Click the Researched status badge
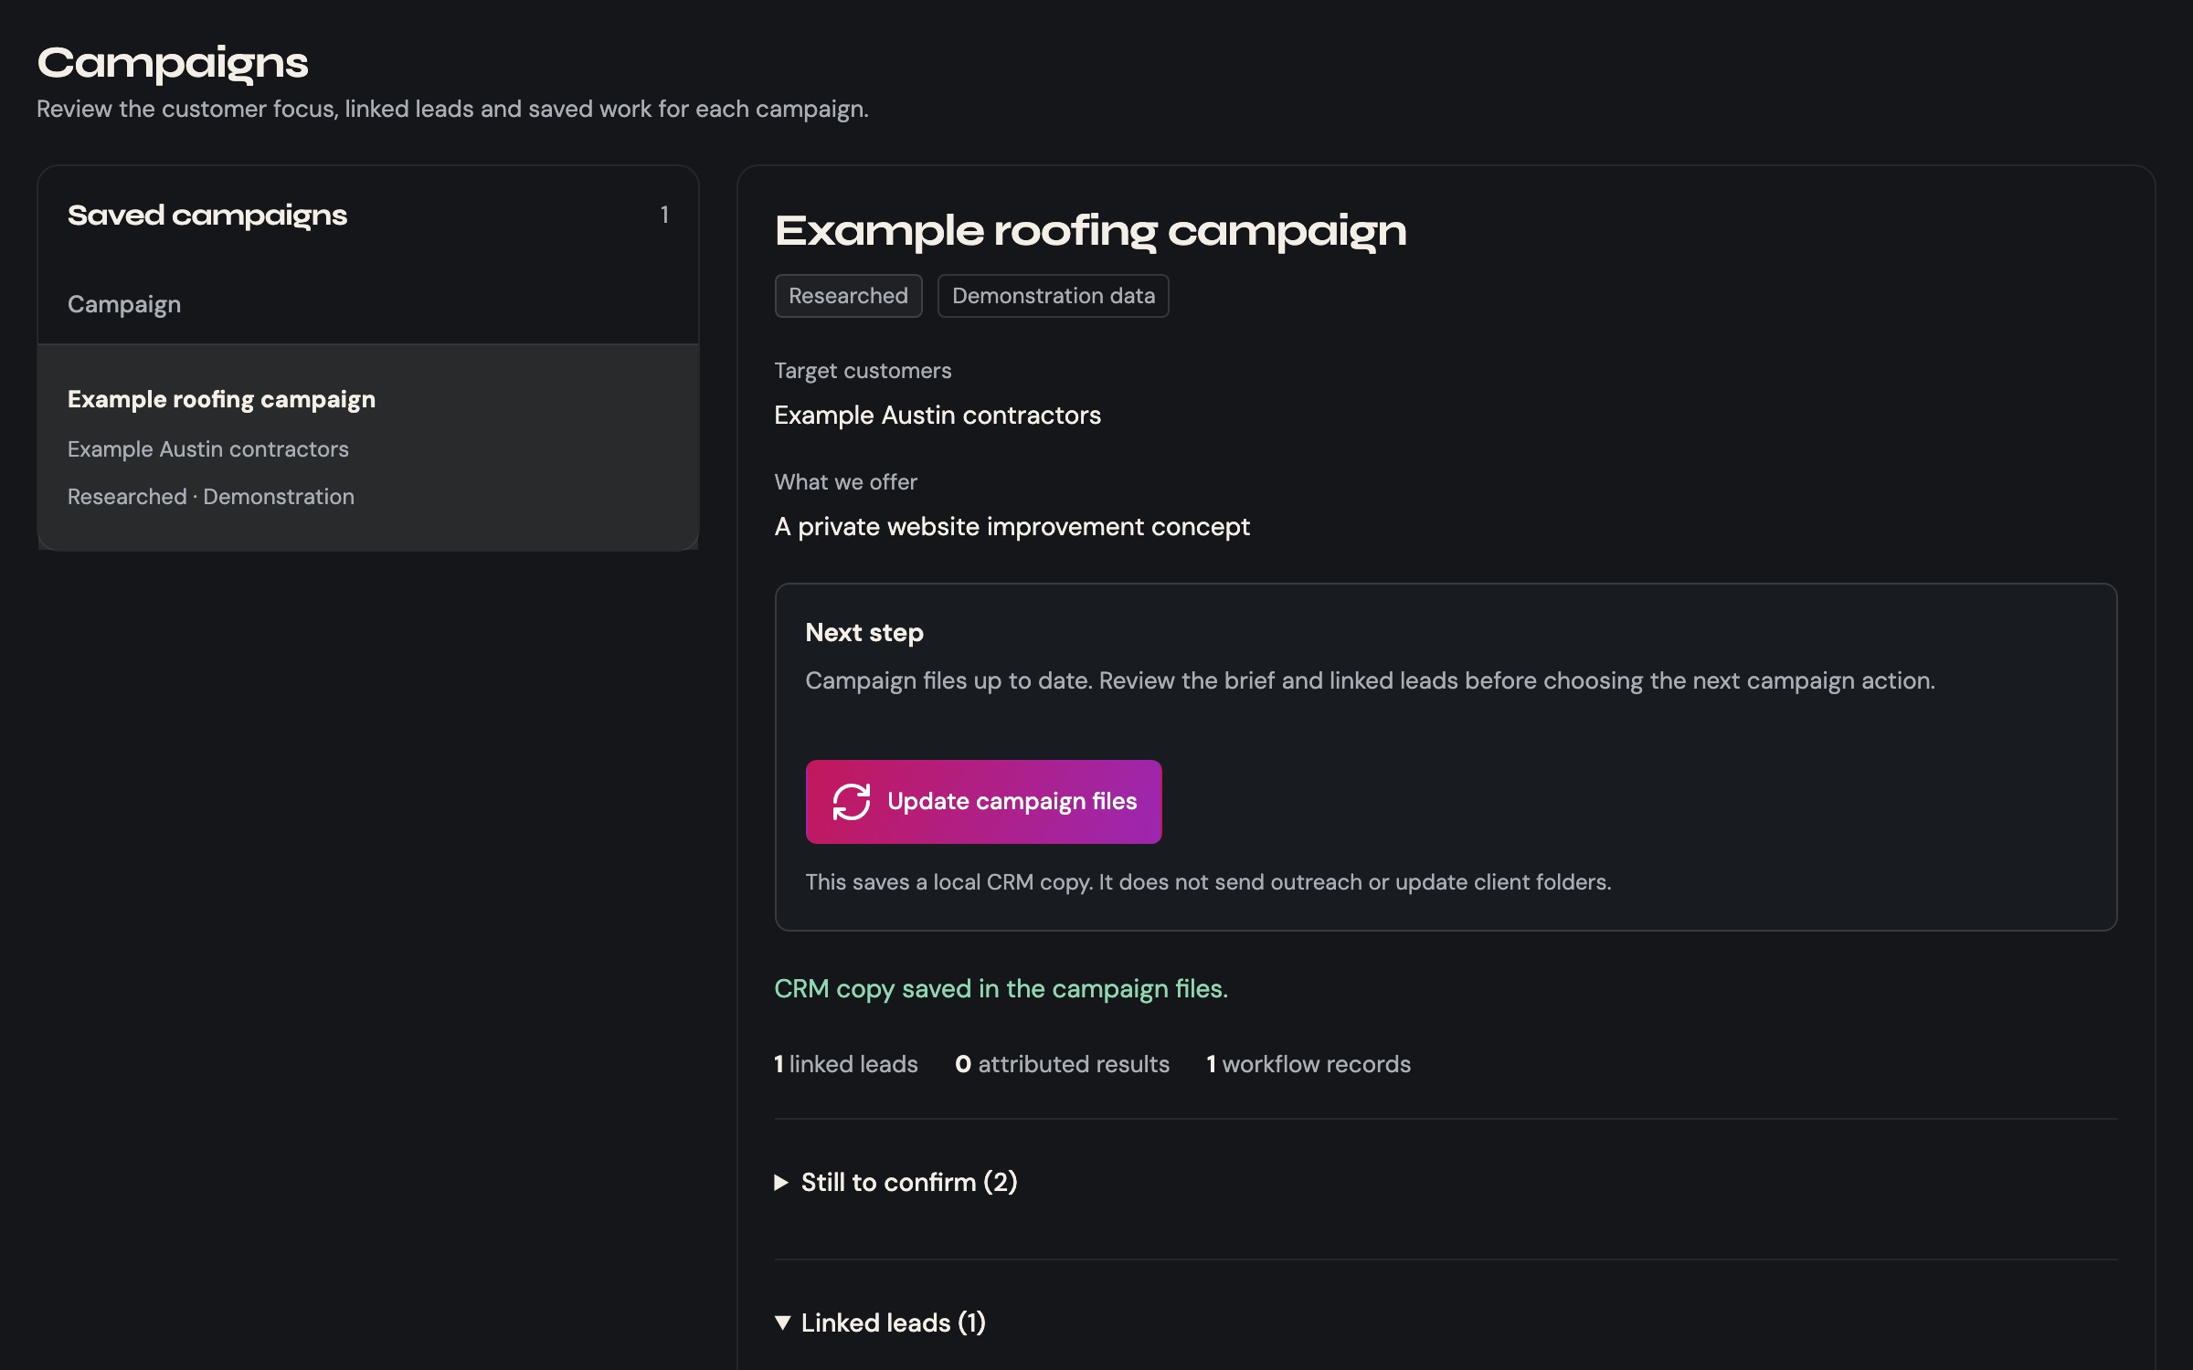The height and width of the screenshot is (1370, 2193). [x=848, y=296]
